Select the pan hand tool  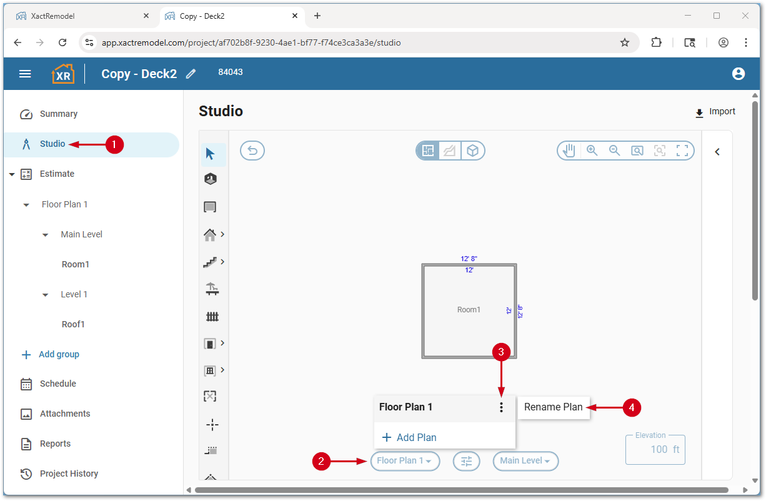569,151
